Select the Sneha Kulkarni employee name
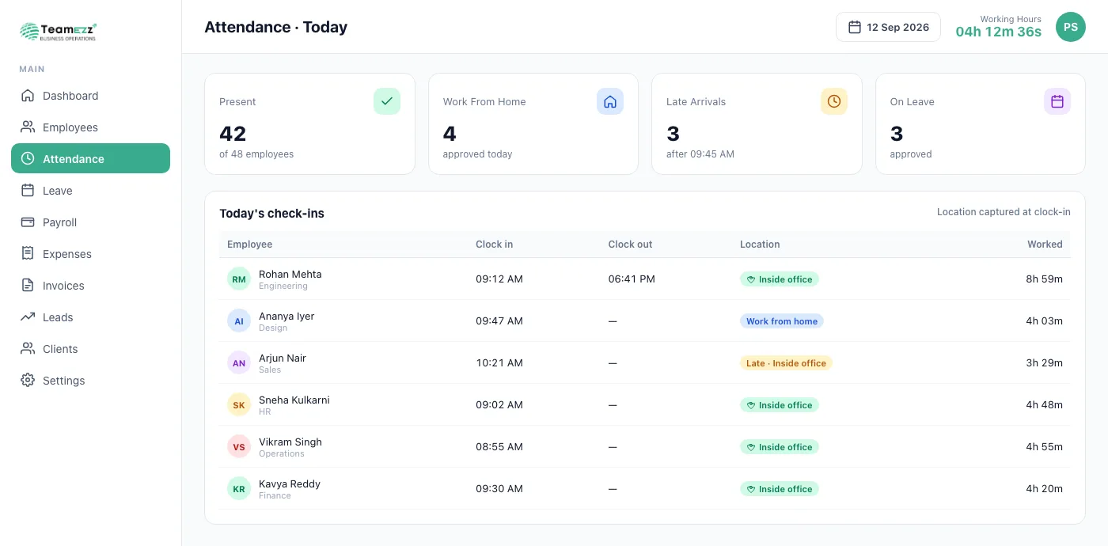The image size is (1108, 546). pos(294,400)
